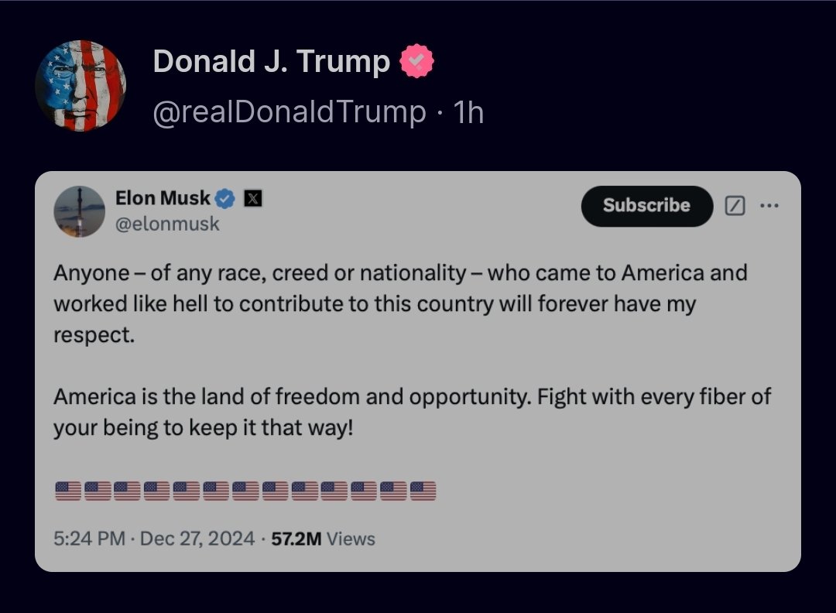Open the Grok slash-square icon beside Subscribe
Image resolution: width=836 pixels, height=613 pixels.
(735, 206)
